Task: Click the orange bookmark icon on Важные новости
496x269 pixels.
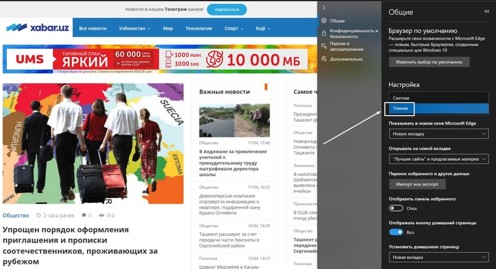Action: (266, 87)
